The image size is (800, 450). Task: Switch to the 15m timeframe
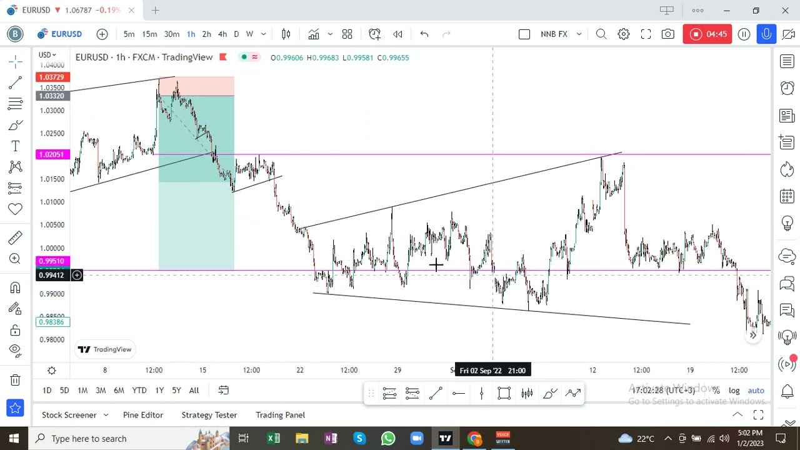[x=149, y=34]
